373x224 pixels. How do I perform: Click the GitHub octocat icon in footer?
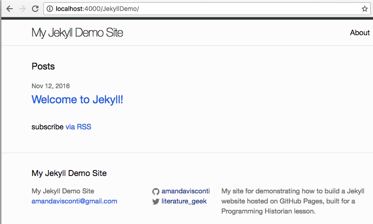pos(155,192)
